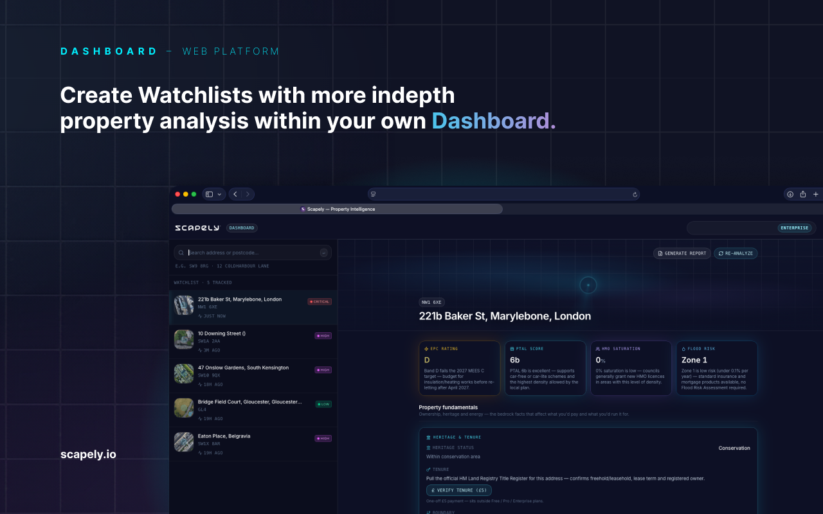The width and height of the screenshot is (823, 514).
Task: Click Verify Tenure (£5) button
Action: [x=459, y=490]
